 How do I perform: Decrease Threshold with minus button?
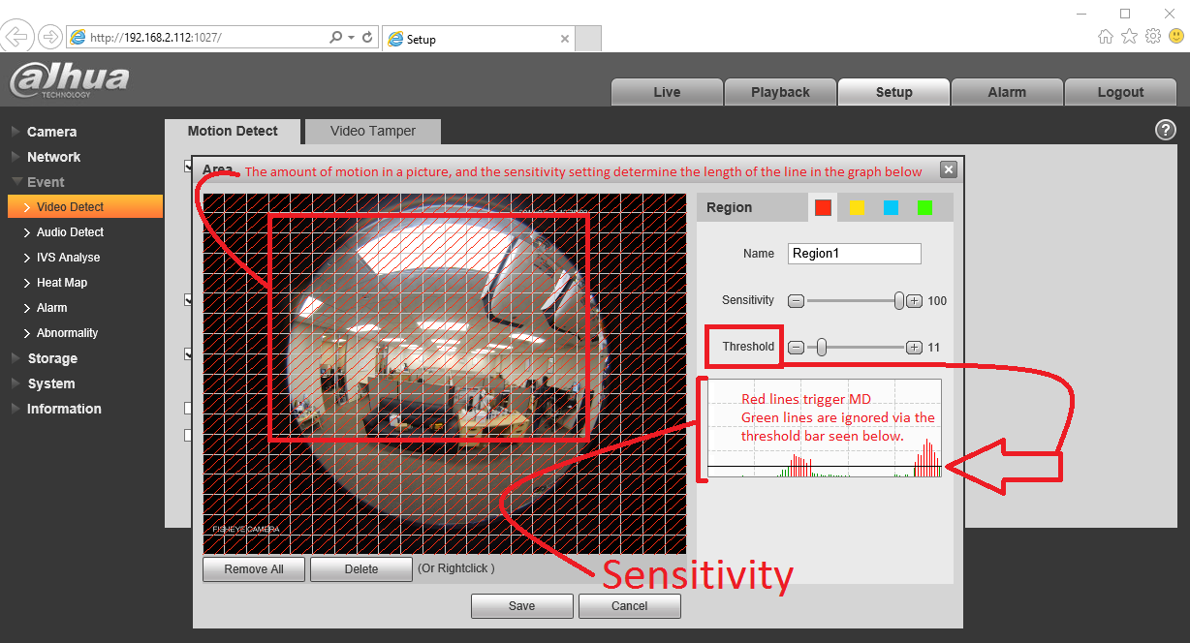(x=796, y=347)
